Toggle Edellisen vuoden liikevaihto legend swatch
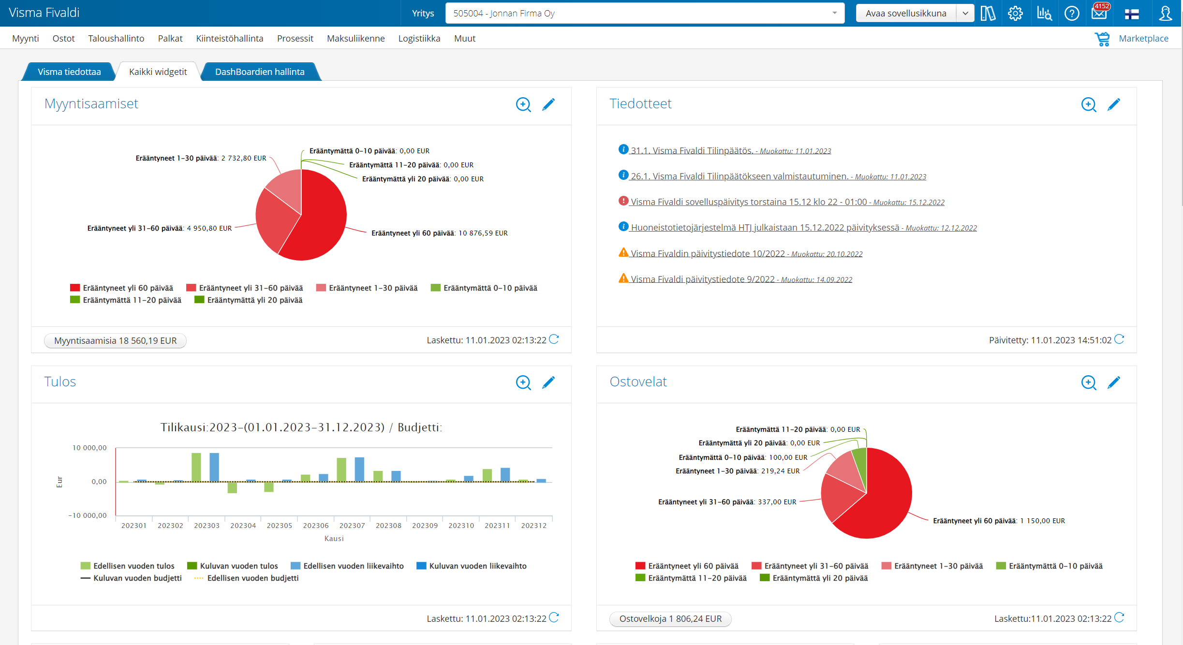Screen dimensions: 1183x645 pyautogui.click(x=296, y=566)
